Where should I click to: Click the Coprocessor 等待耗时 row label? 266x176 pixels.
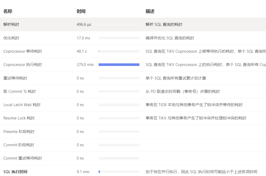point(22,51)
